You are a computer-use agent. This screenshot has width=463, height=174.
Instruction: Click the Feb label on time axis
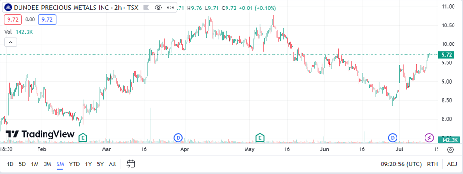point(42,149)
